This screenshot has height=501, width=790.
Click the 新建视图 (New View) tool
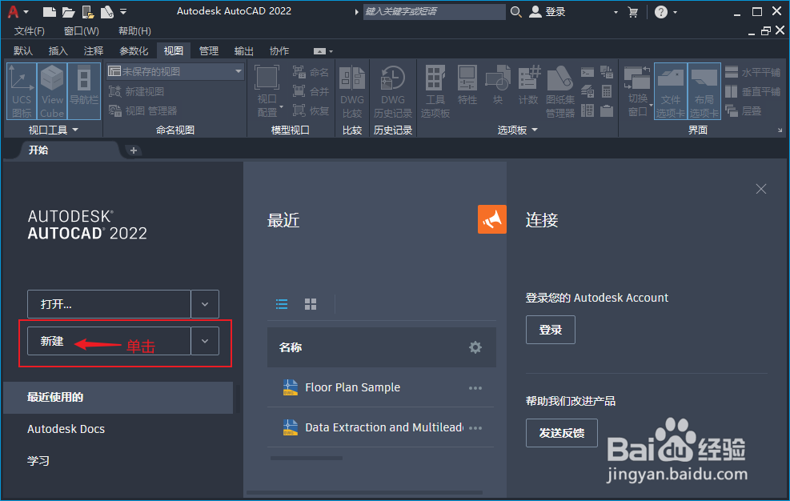(x=137, y=92)
